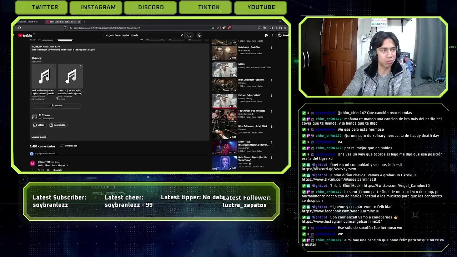Screen dimensions: 457x257
Task: Click the TIKTOK overlay tab
Action: (x=205, y=7)
